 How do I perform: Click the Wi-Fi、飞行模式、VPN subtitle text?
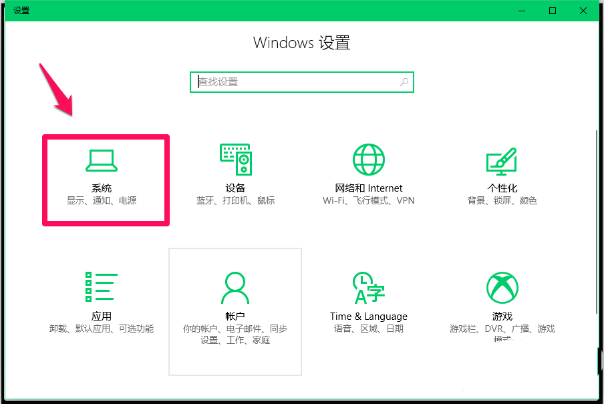(x=368, y=200)
